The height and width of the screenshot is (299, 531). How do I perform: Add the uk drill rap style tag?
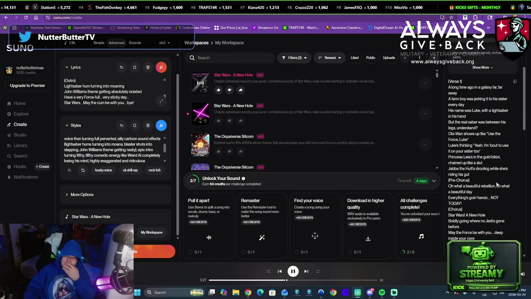130,170
